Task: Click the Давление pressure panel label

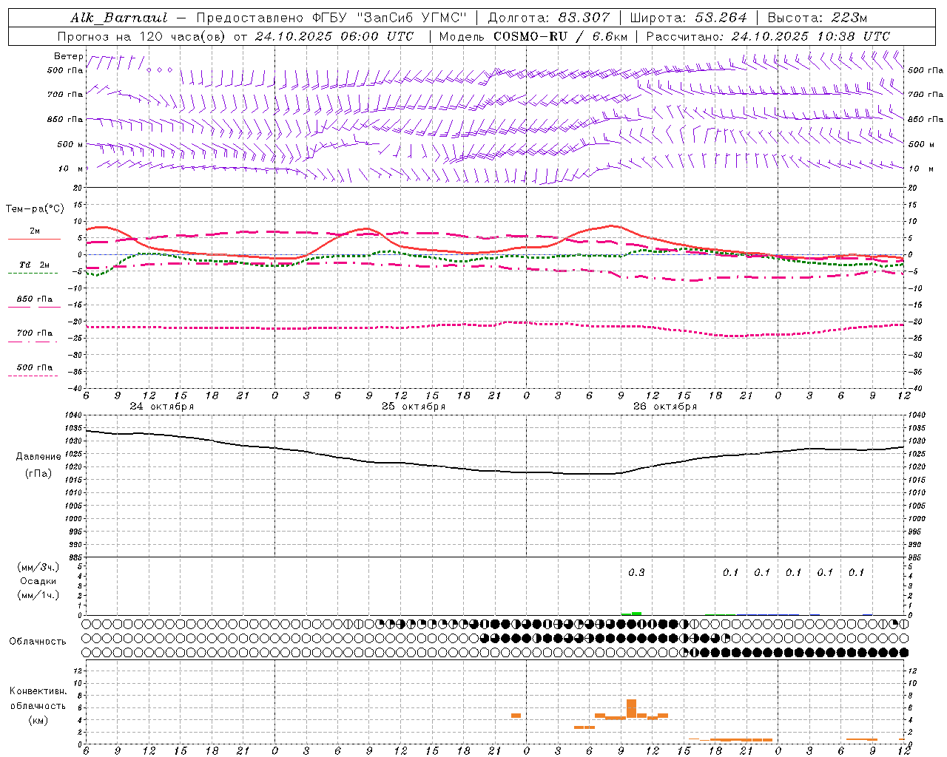Action: (x=38, y=457)
